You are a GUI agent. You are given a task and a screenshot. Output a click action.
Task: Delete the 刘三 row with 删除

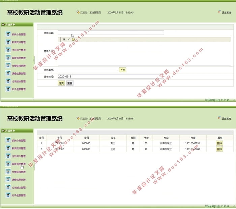219,143
